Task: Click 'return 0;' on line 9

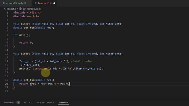Action: point(26,42)
